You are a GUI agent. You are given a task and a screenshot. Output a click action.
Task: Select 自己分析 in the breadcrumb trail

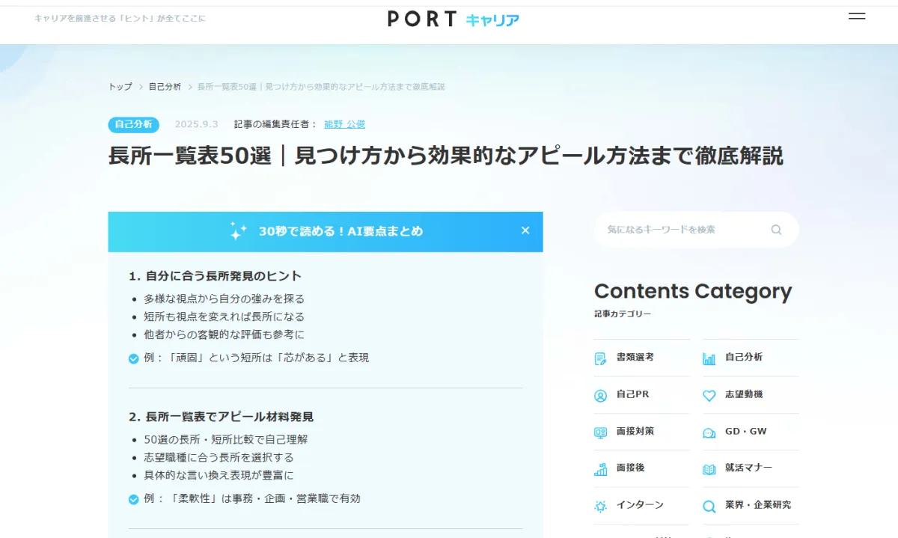(165, 87)
